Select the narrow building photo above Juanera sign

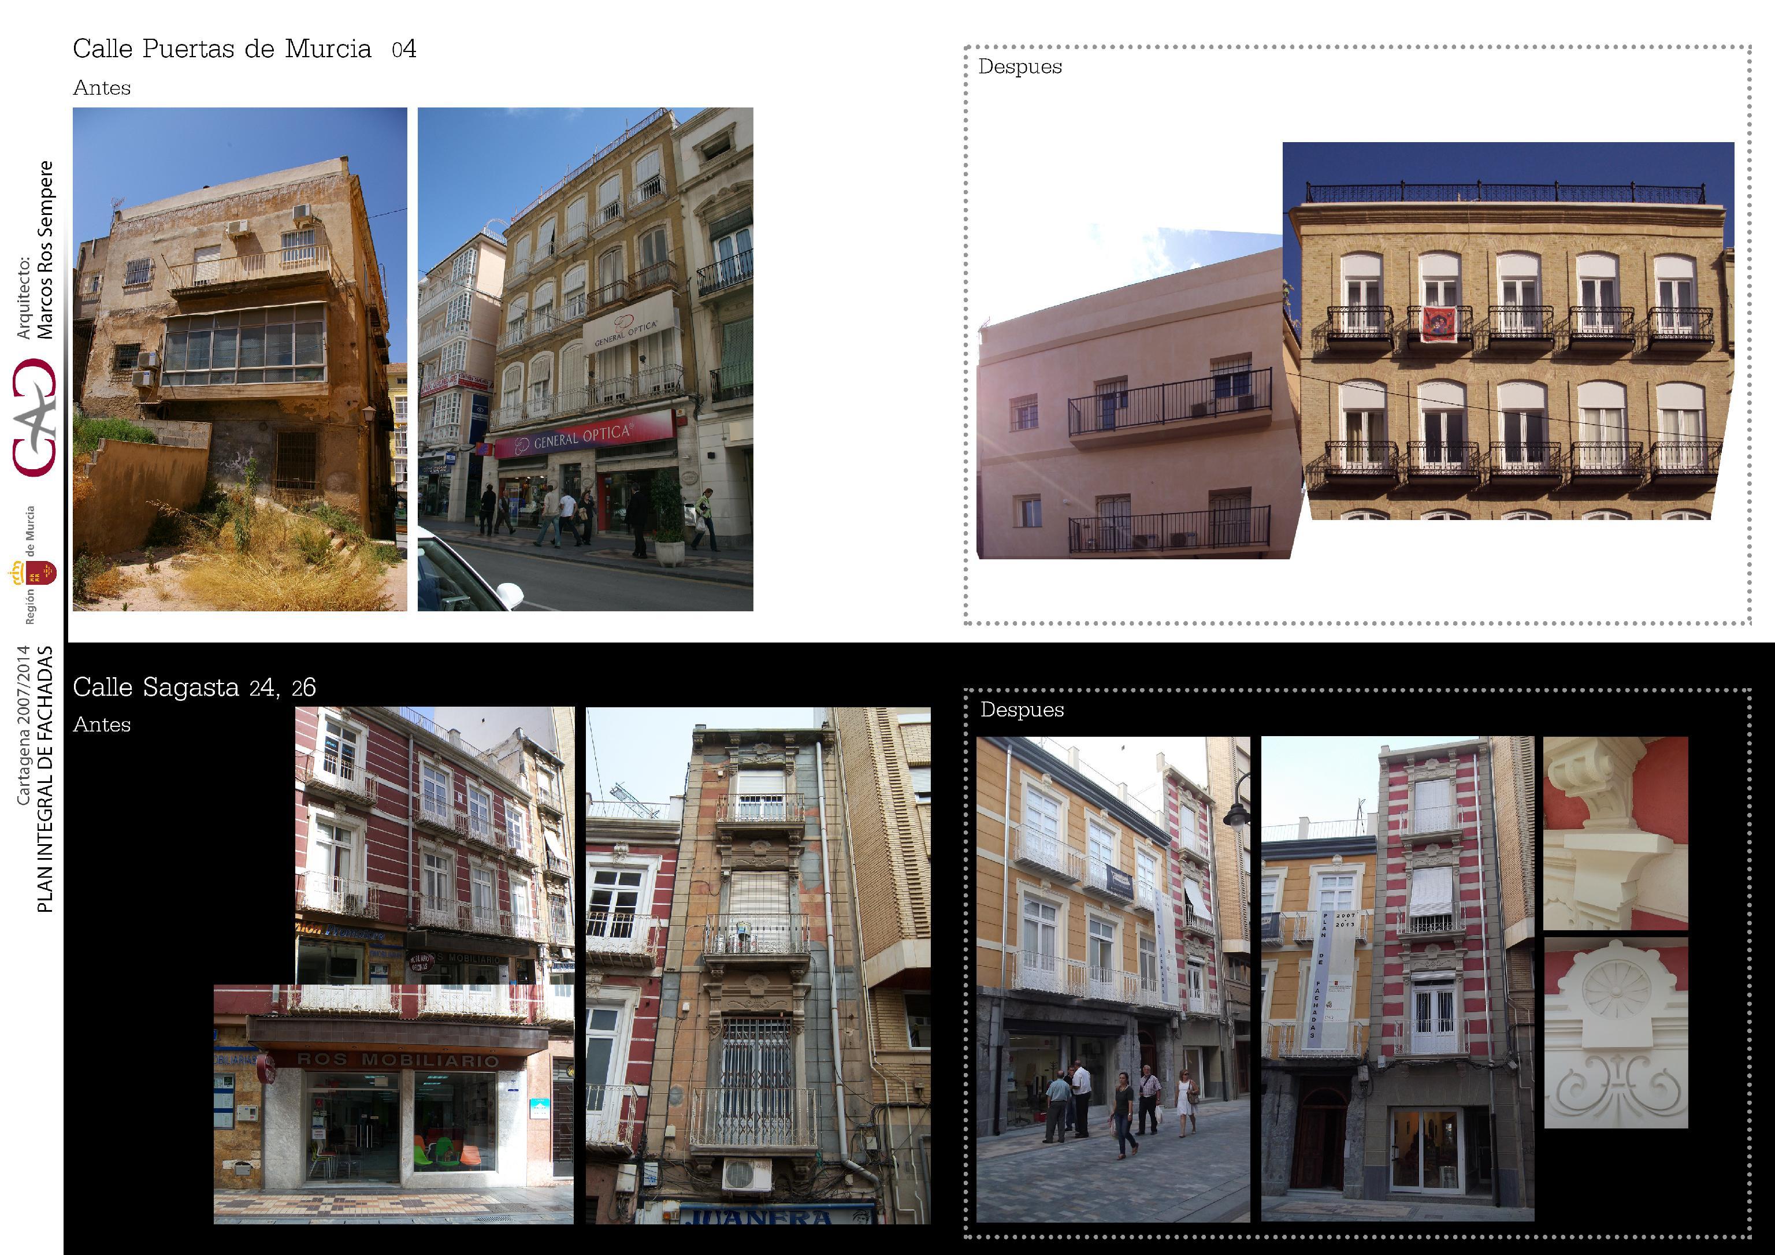tap(757, 965)
